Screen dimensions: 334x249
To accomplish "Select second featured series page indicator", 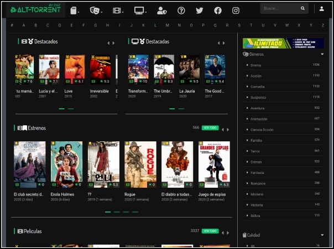I will (181, 109).
